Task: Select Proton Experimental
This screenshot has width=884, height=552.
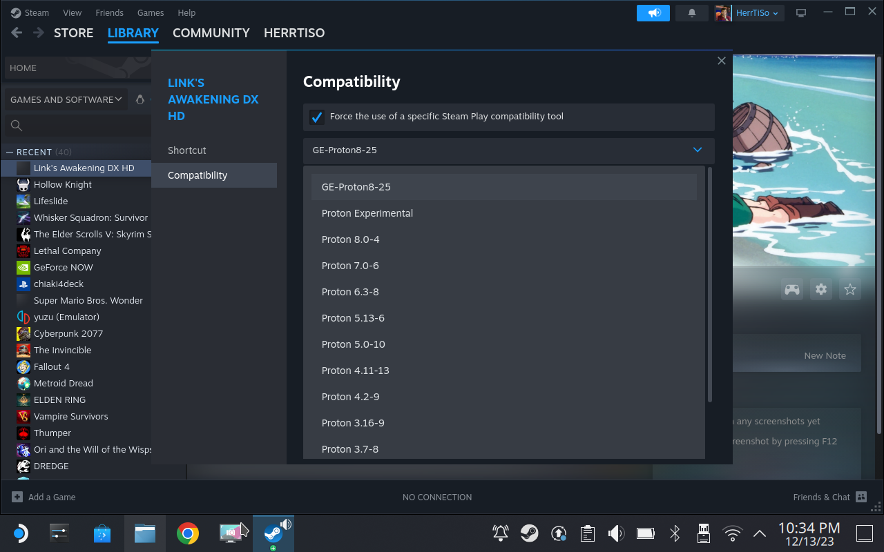Action: (x=504, y=213)
